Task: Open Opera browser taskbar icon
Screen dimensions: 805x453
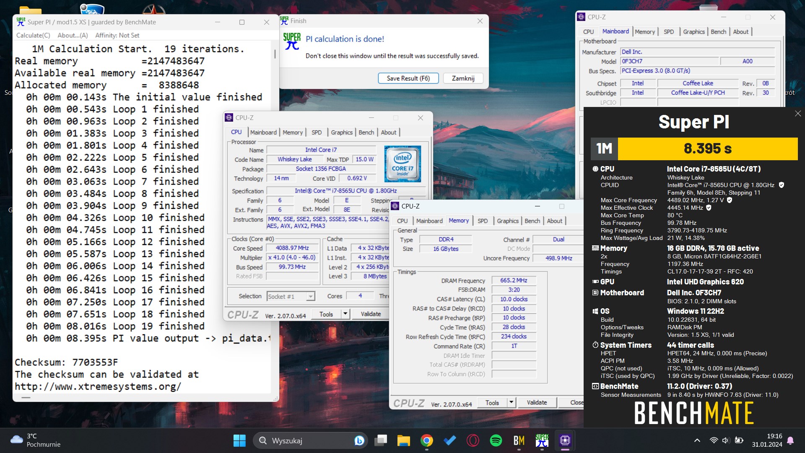Action: coord(473,440)
